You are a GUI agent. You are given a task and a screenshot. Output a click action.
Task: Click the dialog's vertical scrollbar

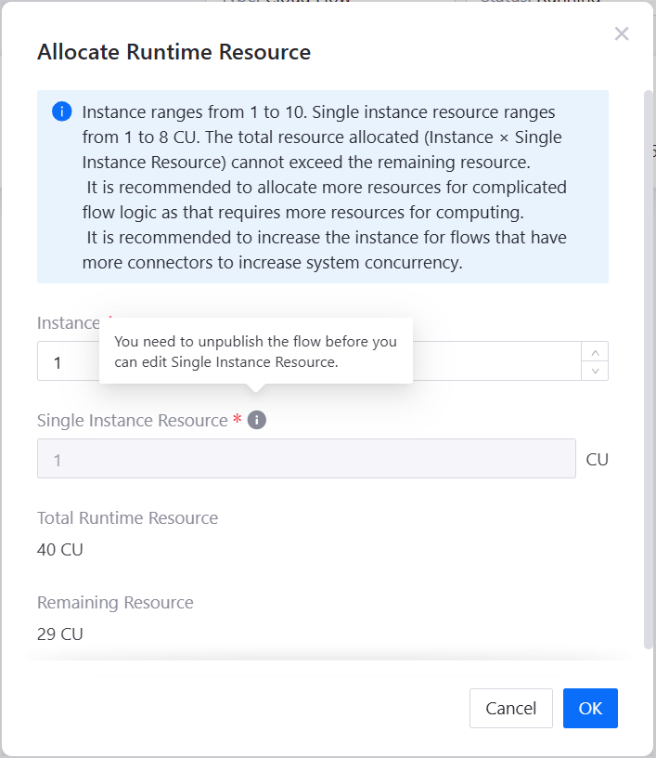pyautogui.click(x=648, y=372)
